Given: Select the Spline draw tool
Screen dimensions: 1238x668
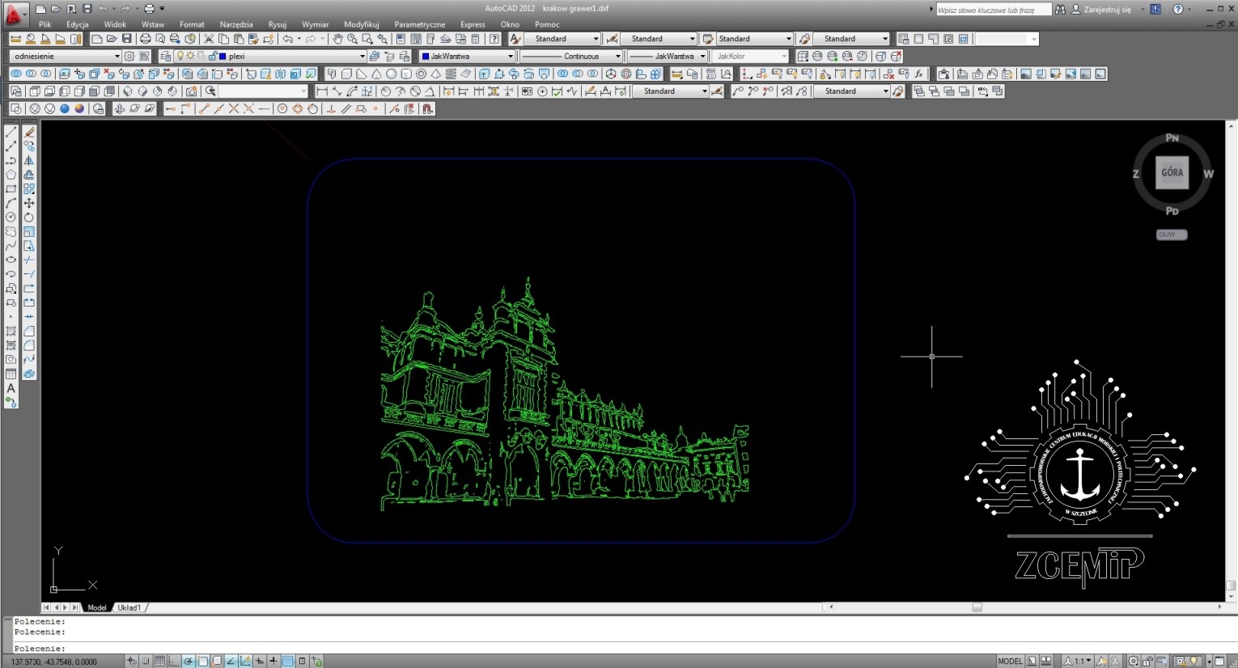Looking at the screenshot, I should coord(11,245).
